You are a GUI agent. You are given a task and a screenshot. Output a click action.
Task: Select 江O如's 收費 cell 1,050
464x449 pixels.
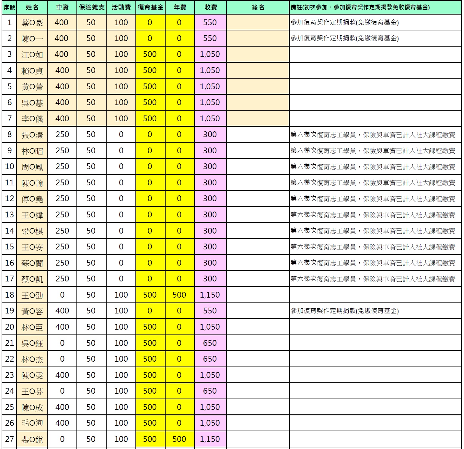211,54
